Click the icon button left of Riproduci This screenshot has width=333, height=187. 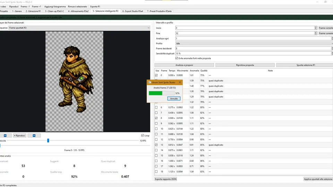[x=5, y=135]
